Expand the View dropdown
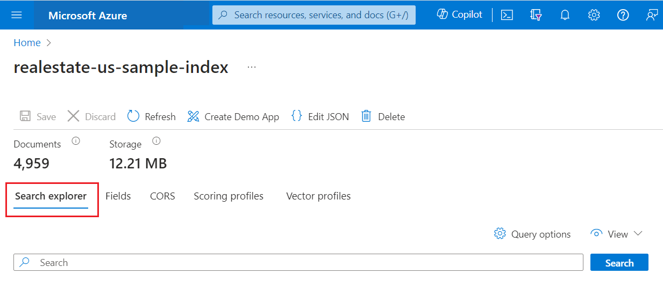The height and width of the screenshot is (281, 663). 617,234
